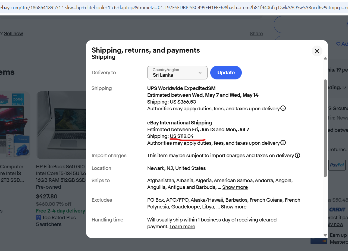
Task: Open Learn more link under Handling time
Action: click(x=182, y=227)
